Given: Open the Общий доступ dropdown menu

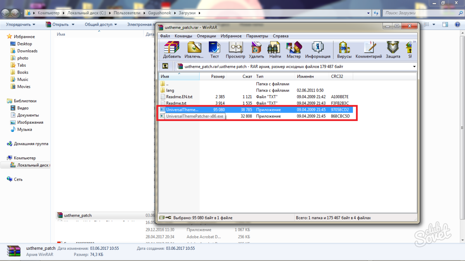Looking at the screenshot, I should pos(101,24).
